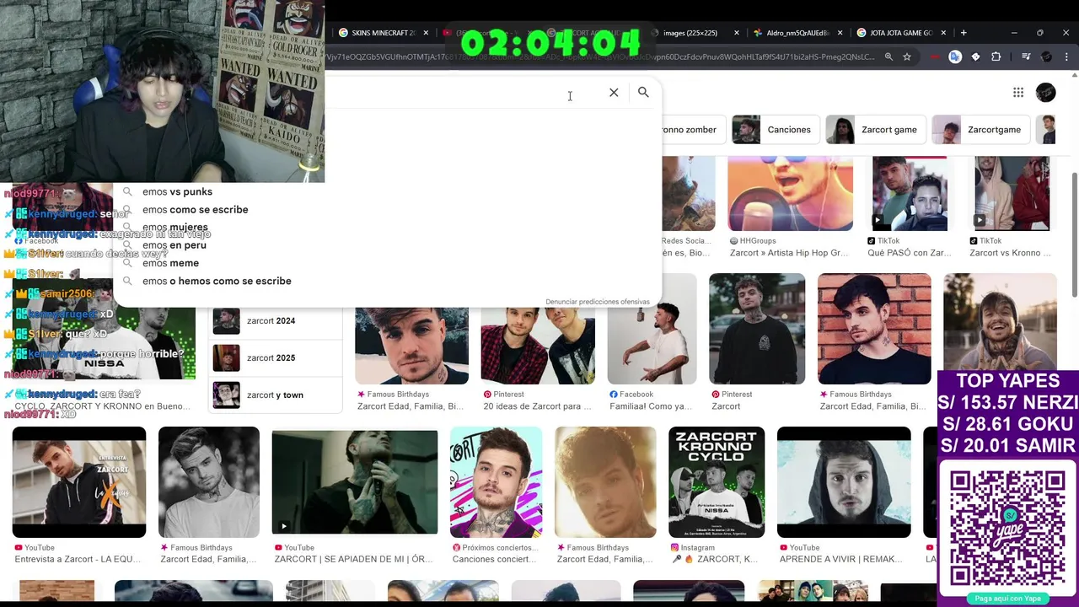Open YouTube APRENDE A VIVIR REMAKE thumbnail
This screenshot has width=1079, height=607.
[x=844, y=482]
